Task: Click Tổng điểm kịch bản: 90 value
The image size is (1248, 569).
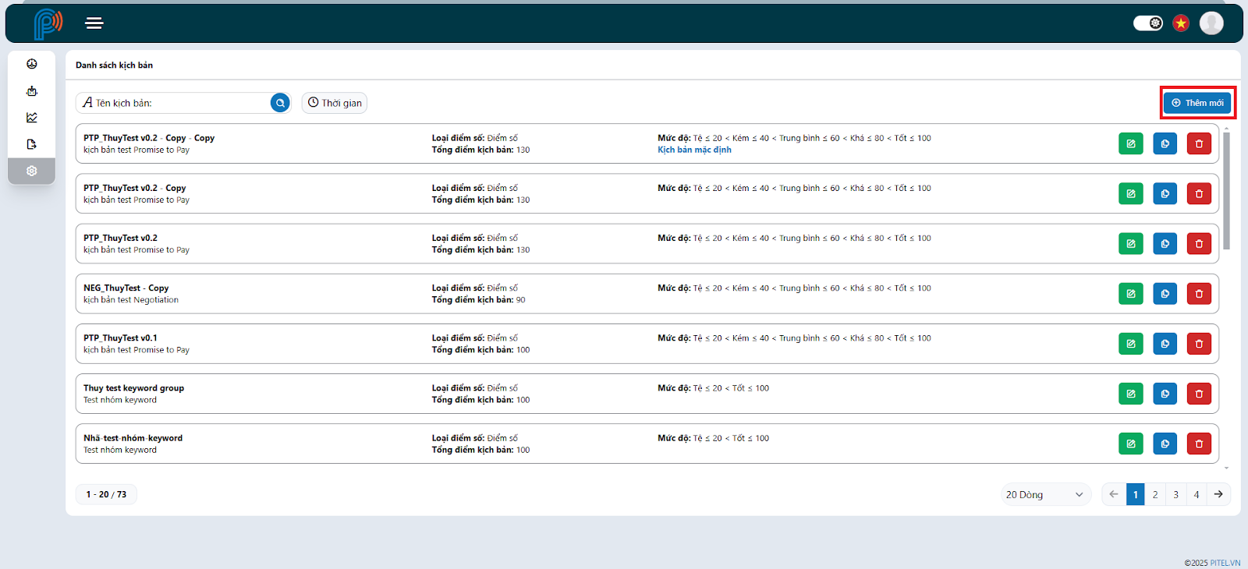Action: click(x=479, y=300)
